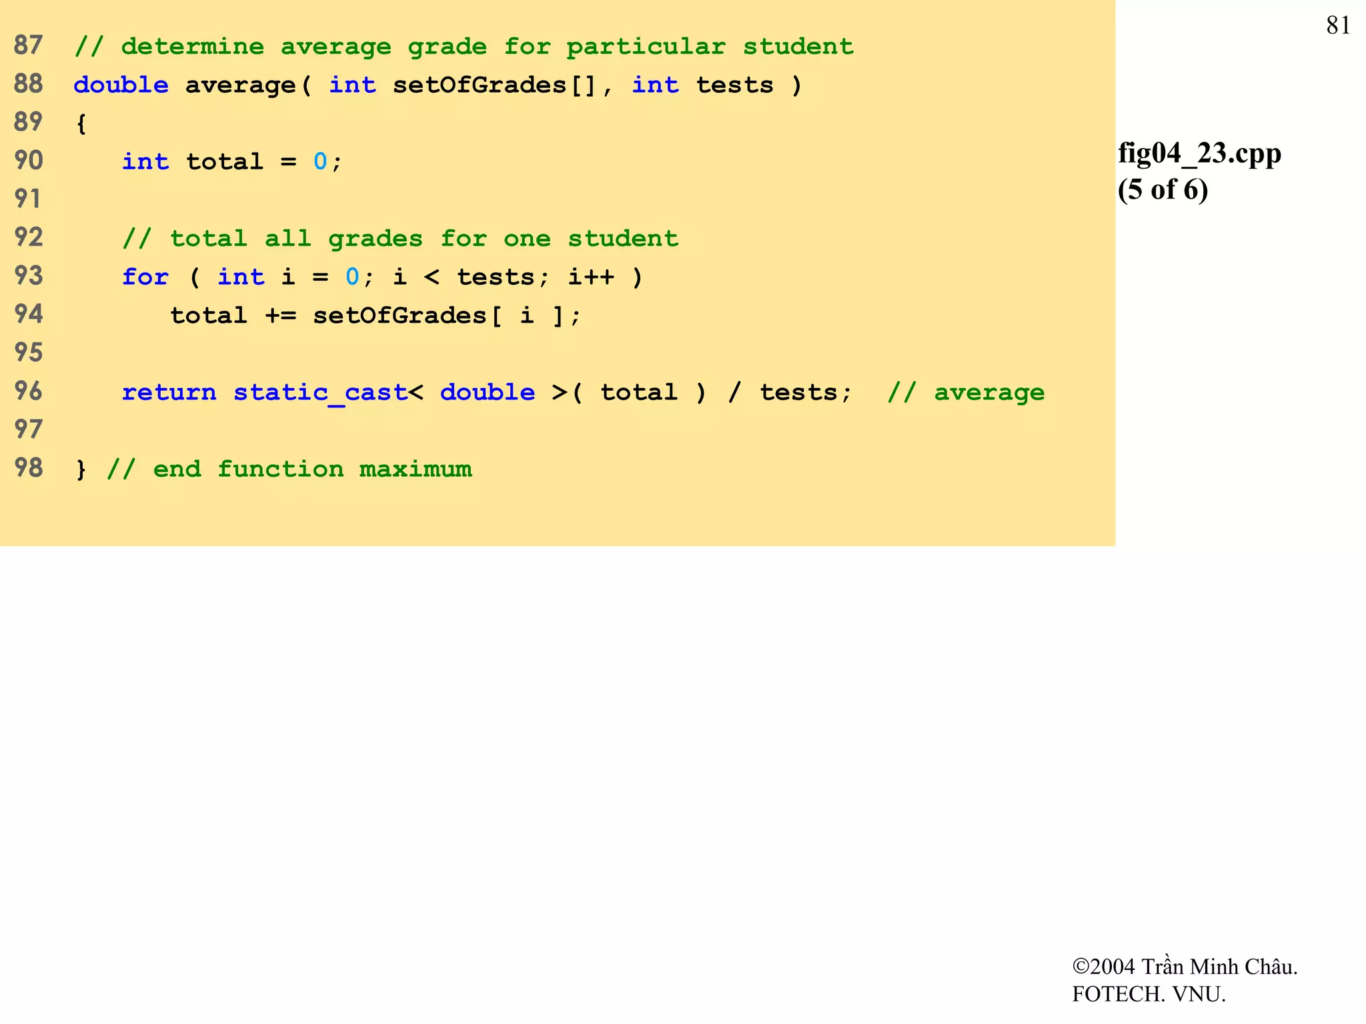
Task: Click the fig04_23.cpp file title
Action: [x=1199, y=153]
